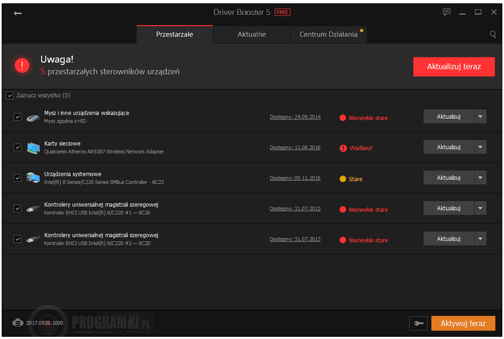The image size is (504, 339).
Task: Minimize the Driver Booster window
Action: [x=462, y=13]
